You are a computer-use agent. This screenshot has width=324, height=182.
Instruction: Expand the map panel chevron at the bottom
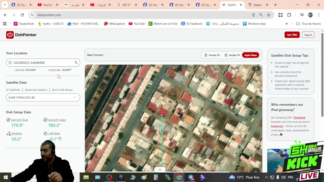(160, 170)
